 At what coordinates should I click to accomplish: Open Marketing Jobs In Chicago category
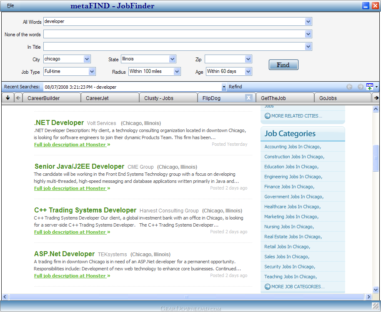[291, 217]
